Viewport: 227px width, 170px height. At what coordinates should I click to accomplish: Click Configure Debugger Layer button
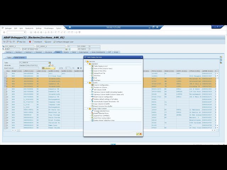(63, 42)
